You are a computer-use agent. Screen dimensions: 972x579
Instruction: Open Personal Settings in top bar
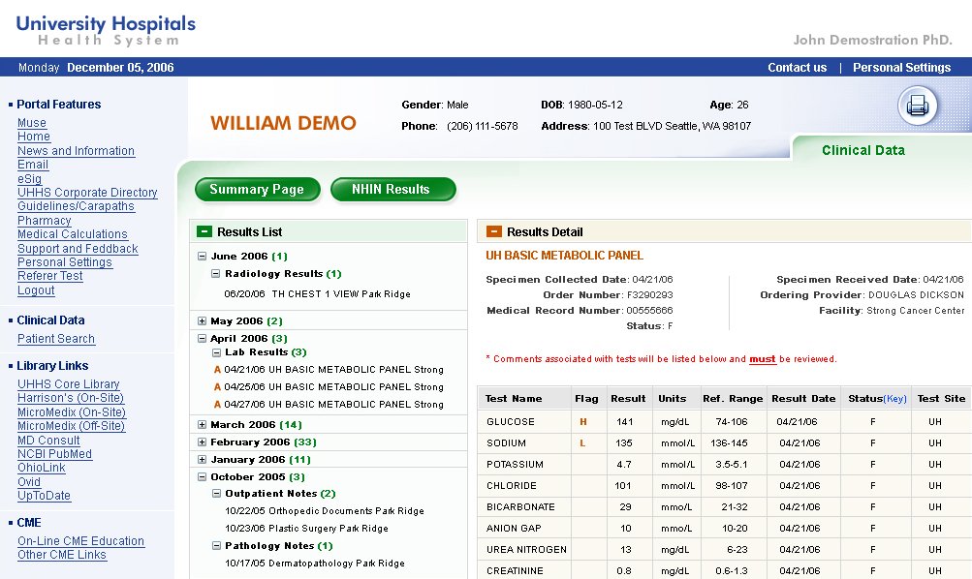pyautogui.click(x=901, y=68)
